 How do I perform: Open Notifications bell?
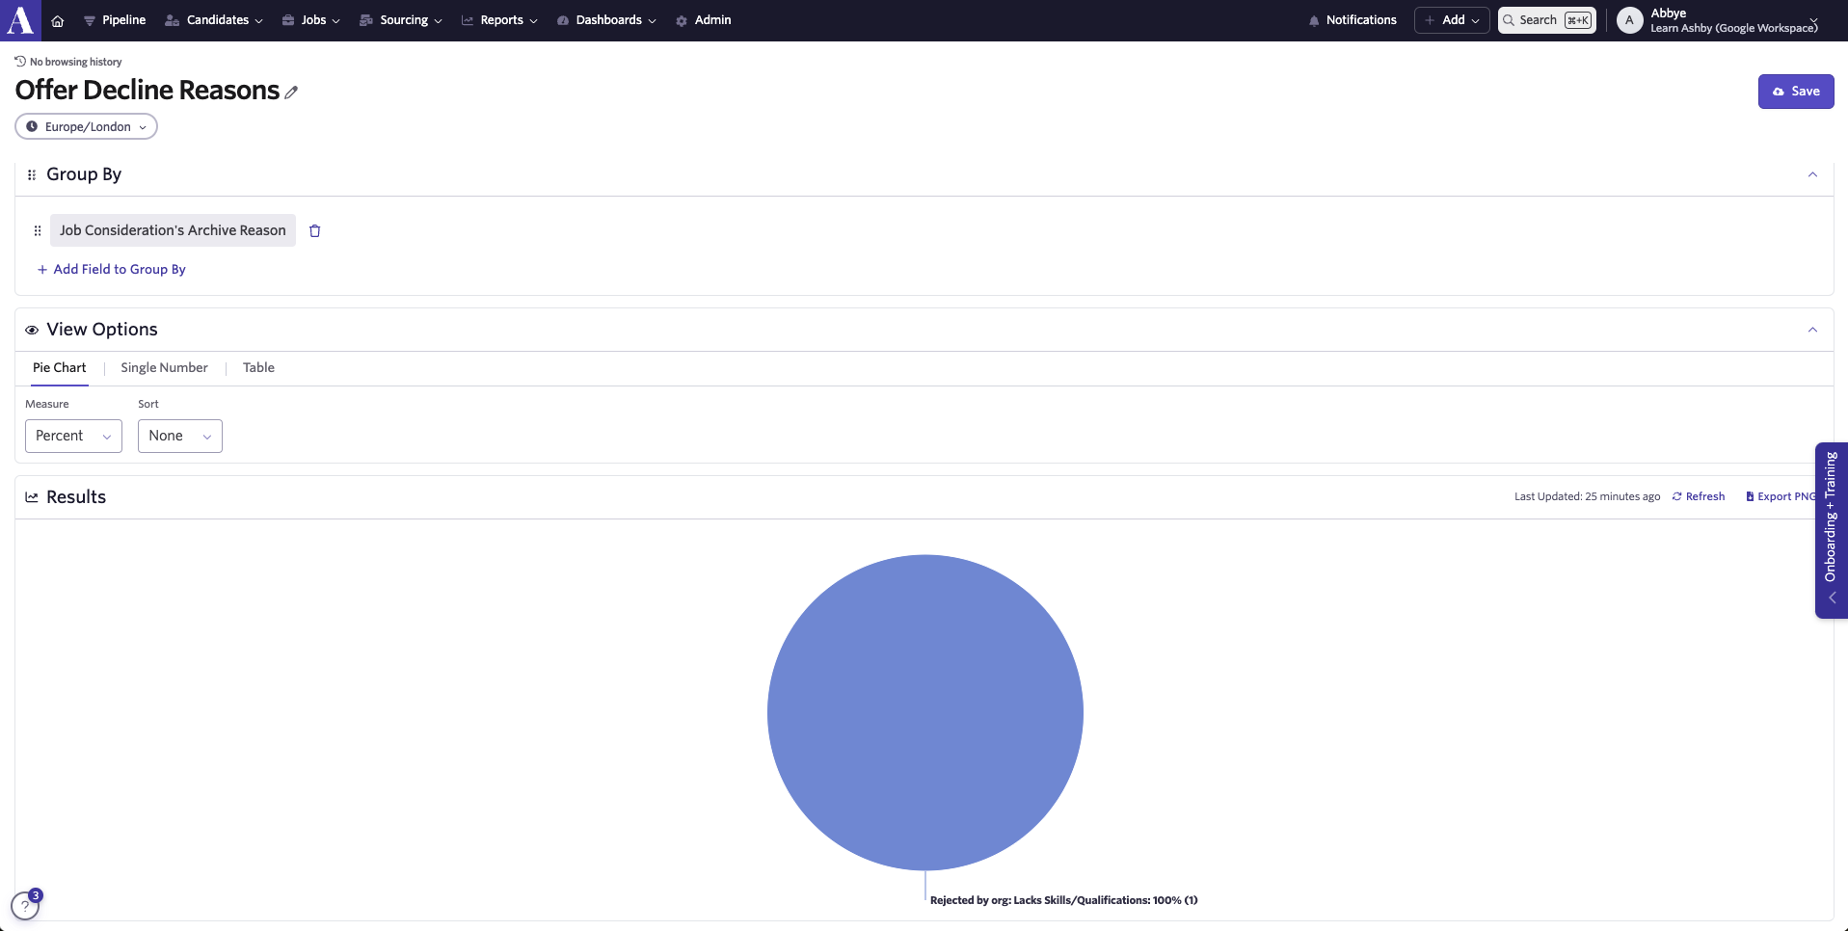pos(1353,20)
